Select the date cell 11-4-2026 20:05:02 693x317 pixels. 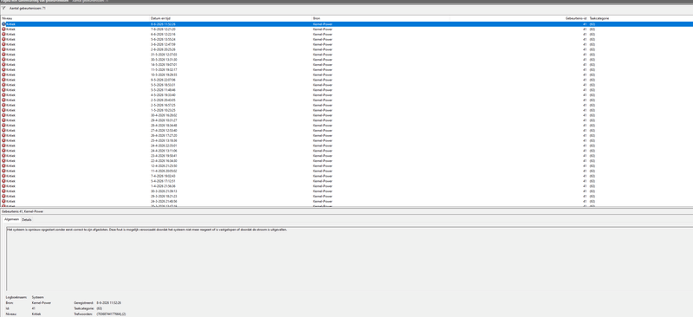[164, 171]
